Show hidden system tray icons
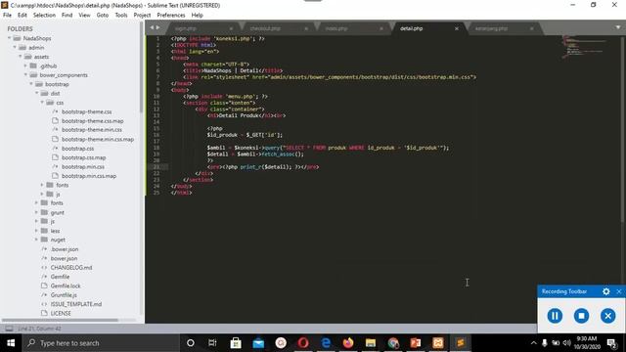Screen dimensions: 626x352 click(x=533, y=343)
